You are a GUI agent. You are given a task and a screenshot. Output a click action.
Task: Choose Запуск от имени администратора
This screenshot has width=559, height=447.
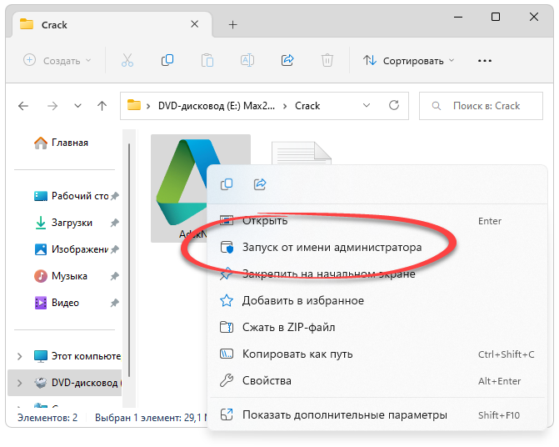(x=377, y=247)
